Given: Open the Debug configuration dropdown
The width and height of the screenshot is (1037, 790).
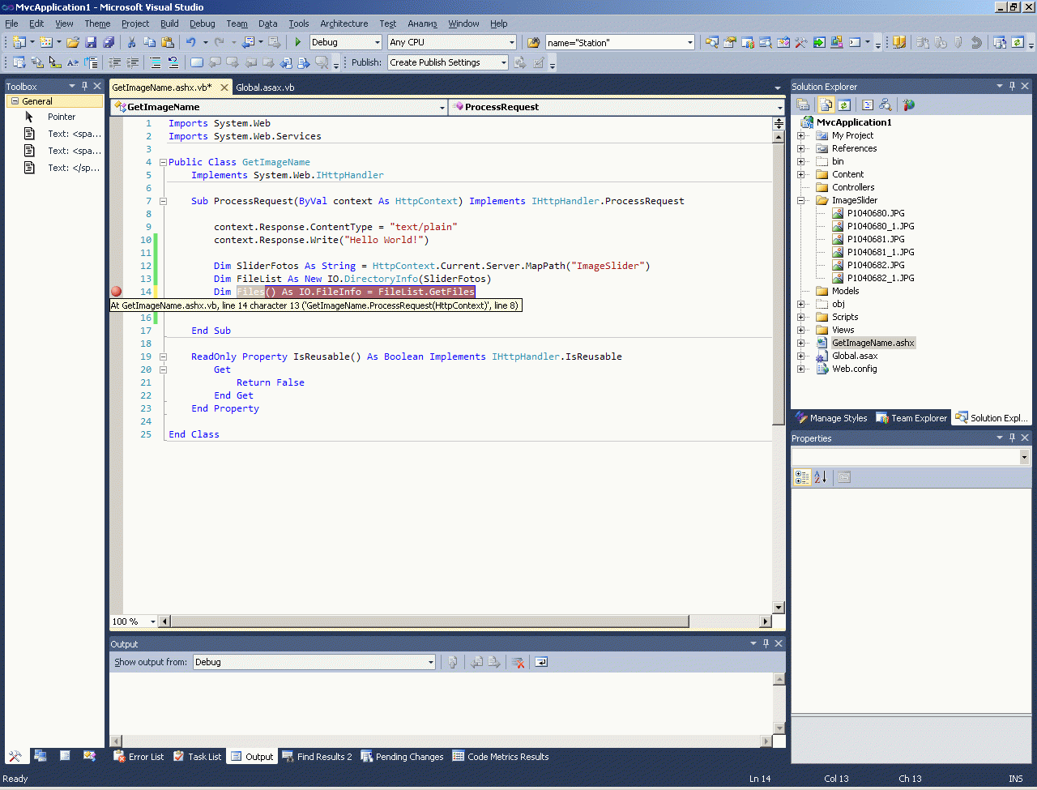Looking at the screenshot, I should point(377,42).
